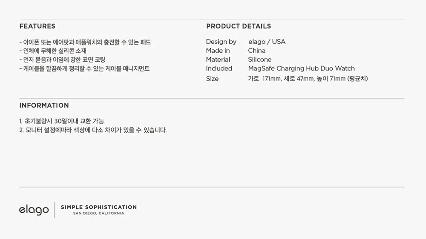Select the Silicone material value
The width and height of the screenshot is (426, 239).
pos(259,60)
